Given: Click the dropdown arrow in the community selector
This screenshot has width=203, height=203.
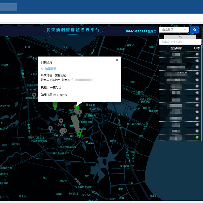Looking at the screenshot, I should tap(185, 30).
